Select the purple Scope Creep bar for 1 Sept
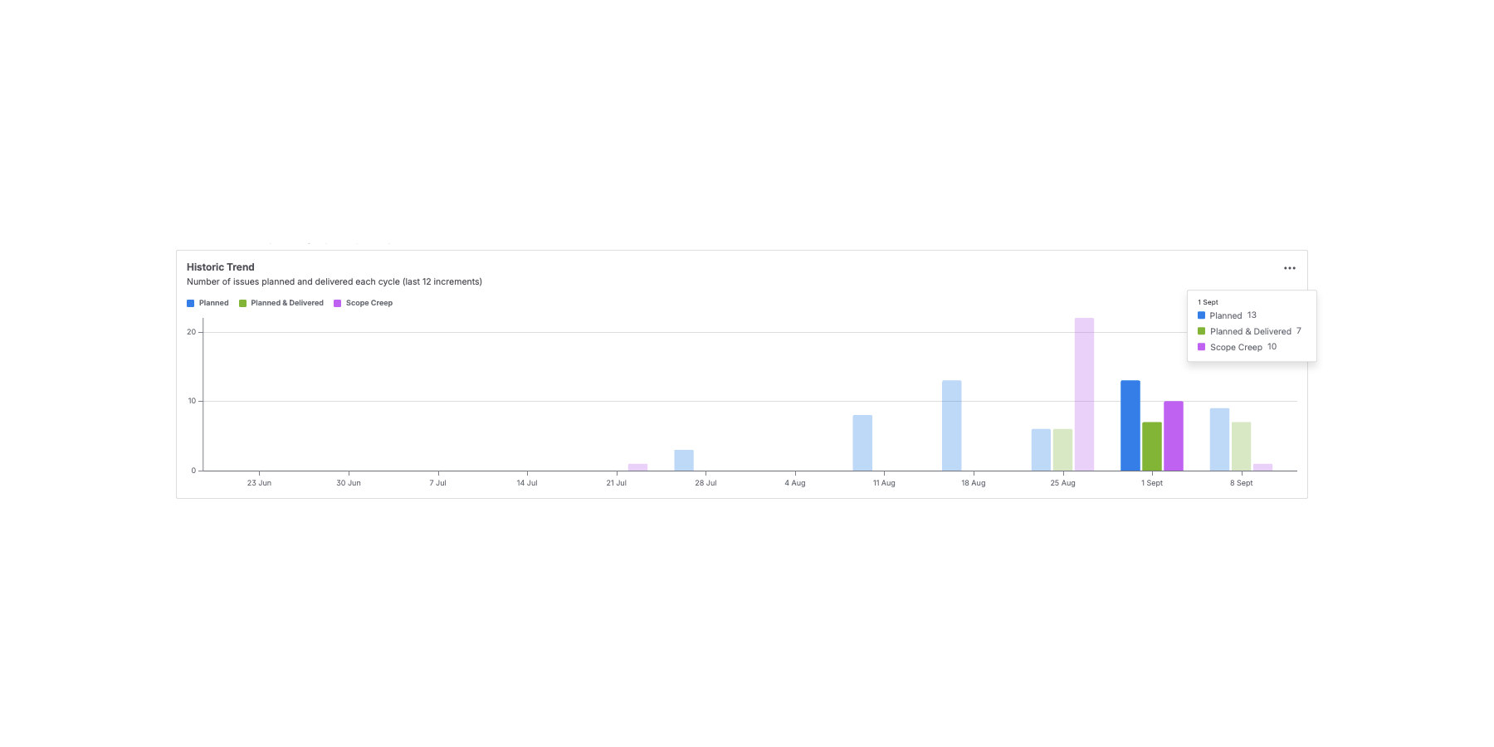Viewport: 1494px width, 747px height. pos(1174,436)
